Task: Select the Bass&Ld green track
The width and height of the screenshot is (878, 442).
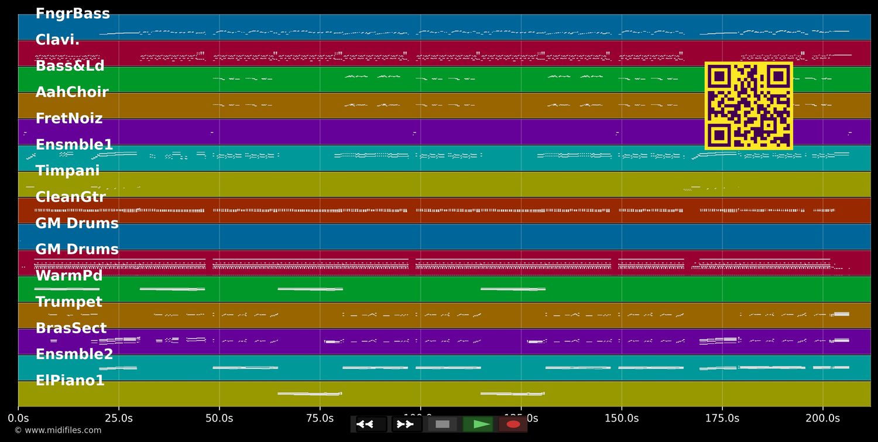Action: point(444,80)
